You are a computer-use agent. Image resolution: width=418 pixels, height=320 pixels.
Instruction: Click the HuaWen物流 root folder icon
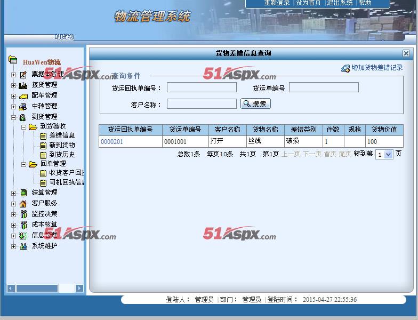click(x=13, y=60)
